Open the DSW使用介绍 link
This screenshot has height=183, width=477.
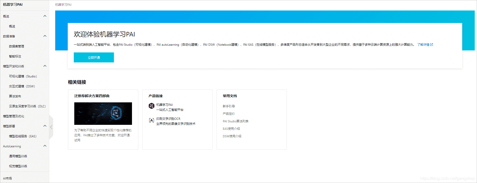[x=232, y=136]
